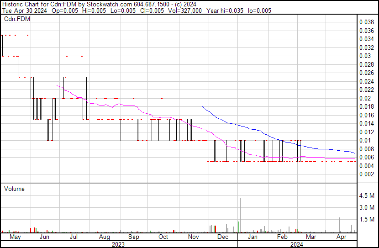Click the '1.5 M' volume axis label

point(367,219)
